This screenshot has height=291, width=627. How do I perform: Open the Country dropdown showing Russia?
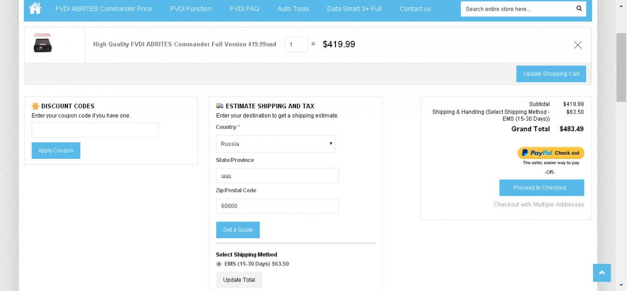coord(276,144)
